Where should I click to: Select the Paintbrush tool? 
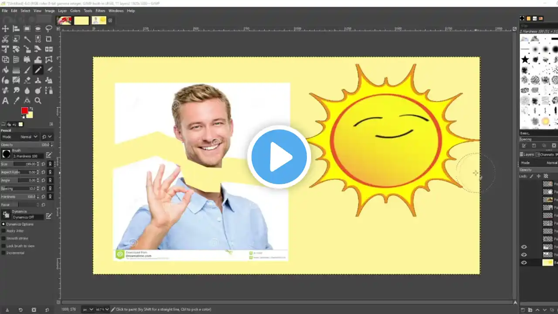[27, 70]
